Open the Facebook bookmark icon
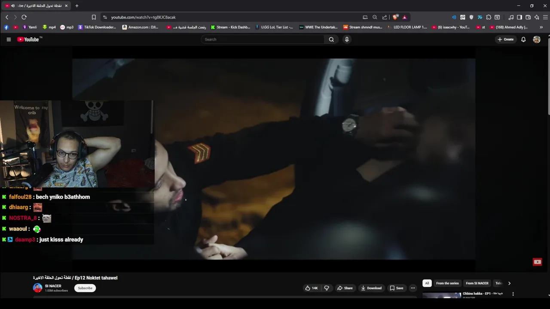Image resolution: width=550 pixels, height=309 pixels. (x=6, y=27)
